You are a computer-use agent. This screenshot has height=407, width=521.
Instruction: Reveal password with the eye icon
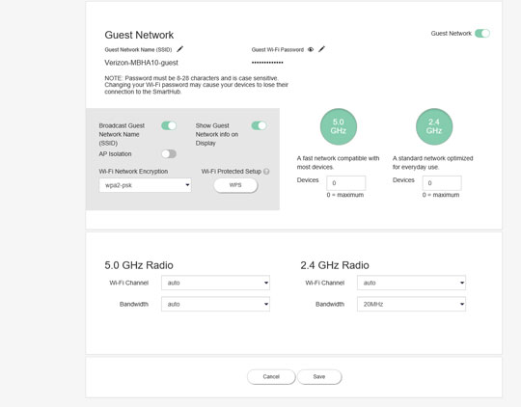pyautogui.click(x=311, y=49)
